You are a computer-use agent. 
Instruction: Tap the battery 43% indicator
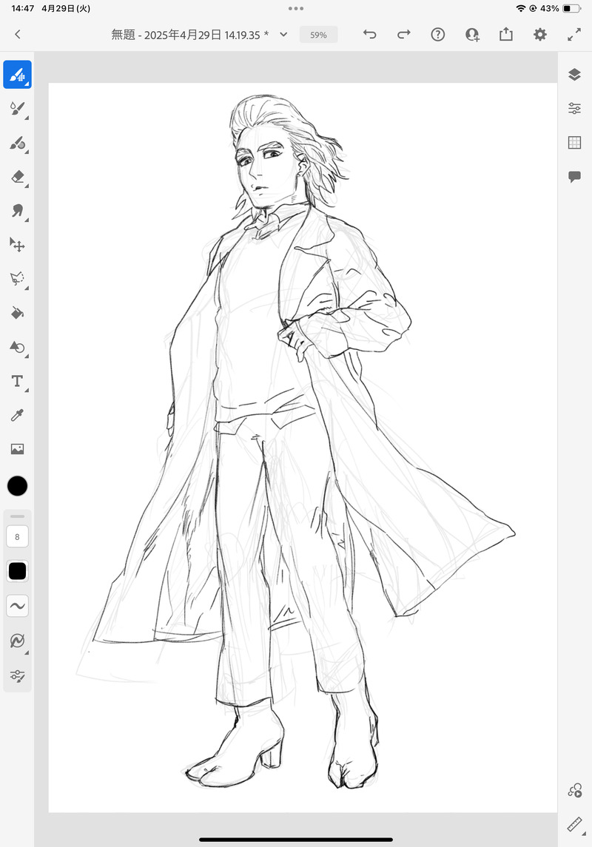pyautogui.click(x=561, y=9)
